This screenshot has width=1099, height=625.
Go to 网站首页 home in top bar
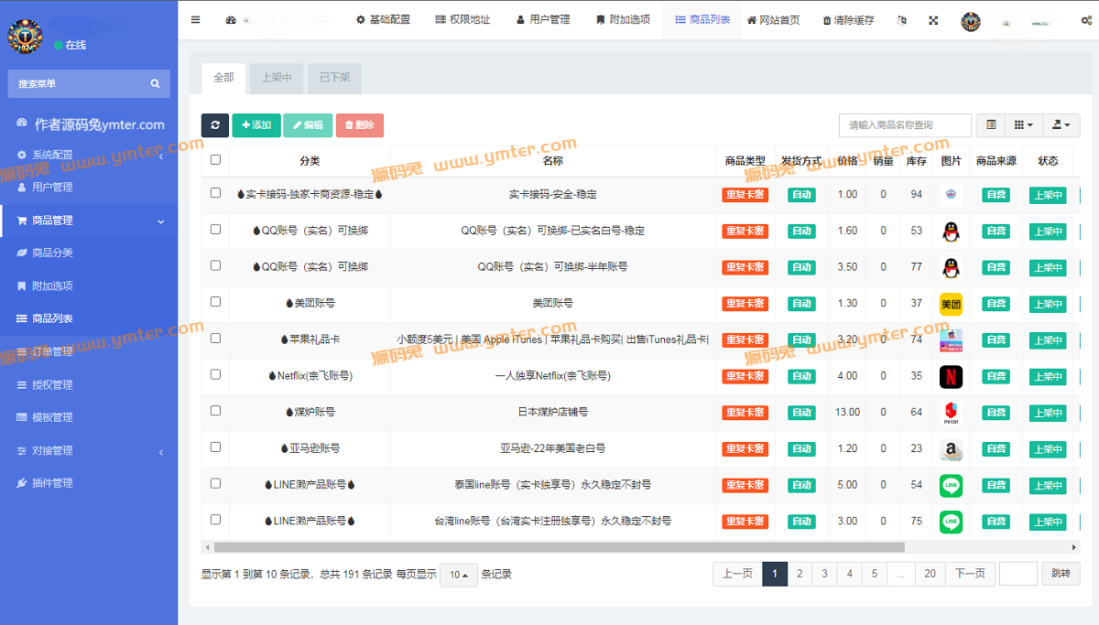click(x=773, y=20)
